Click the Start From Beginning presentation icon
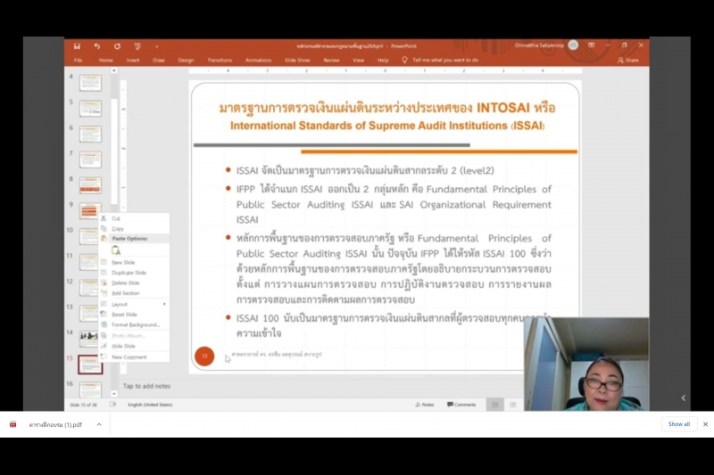The height and width of the screenshot is (475, 714). pos(137,45)
